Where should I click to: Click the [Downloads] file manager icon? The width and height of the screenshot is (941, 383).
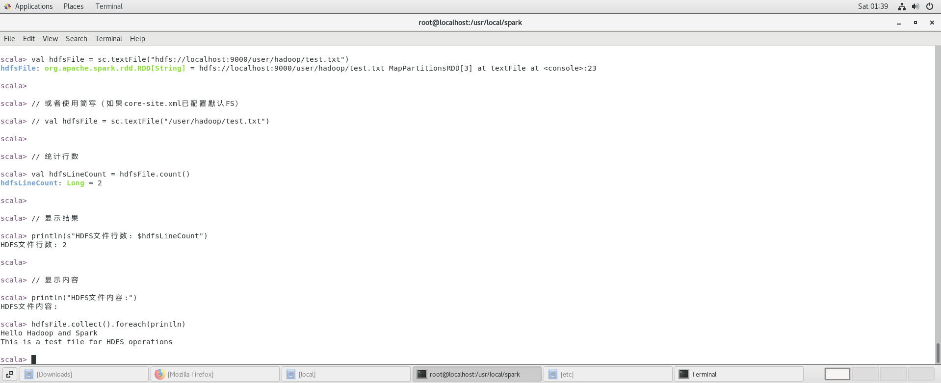click(29, 374)
